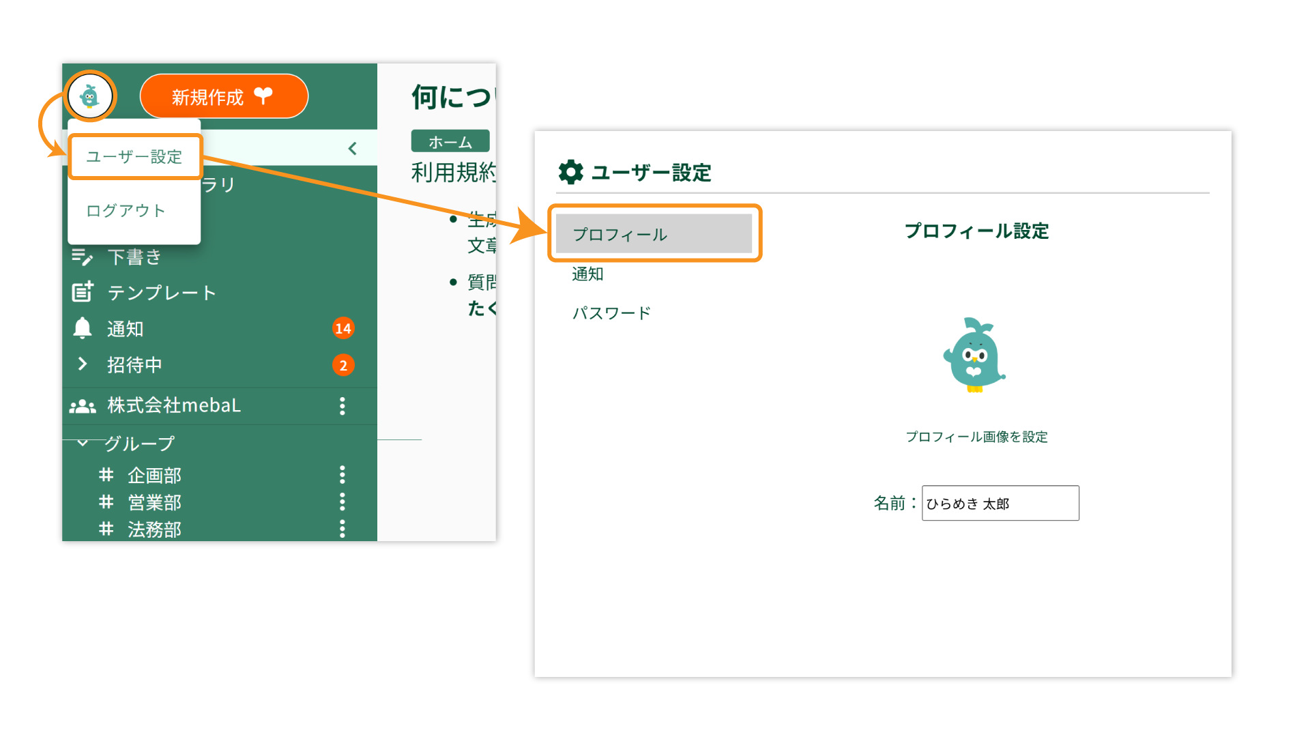
Task: Open the 通知 settings tab
Action: (587, 274)
